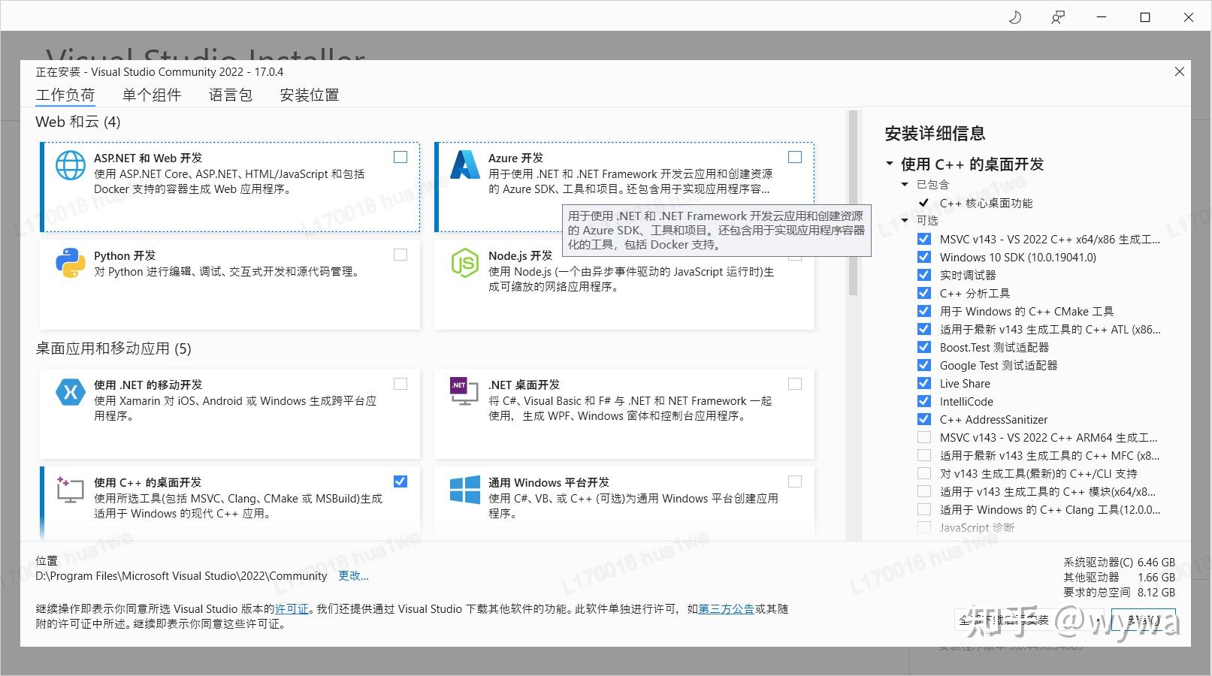
Task: Collapse the 可选 components list
Action: pos(905,220)
